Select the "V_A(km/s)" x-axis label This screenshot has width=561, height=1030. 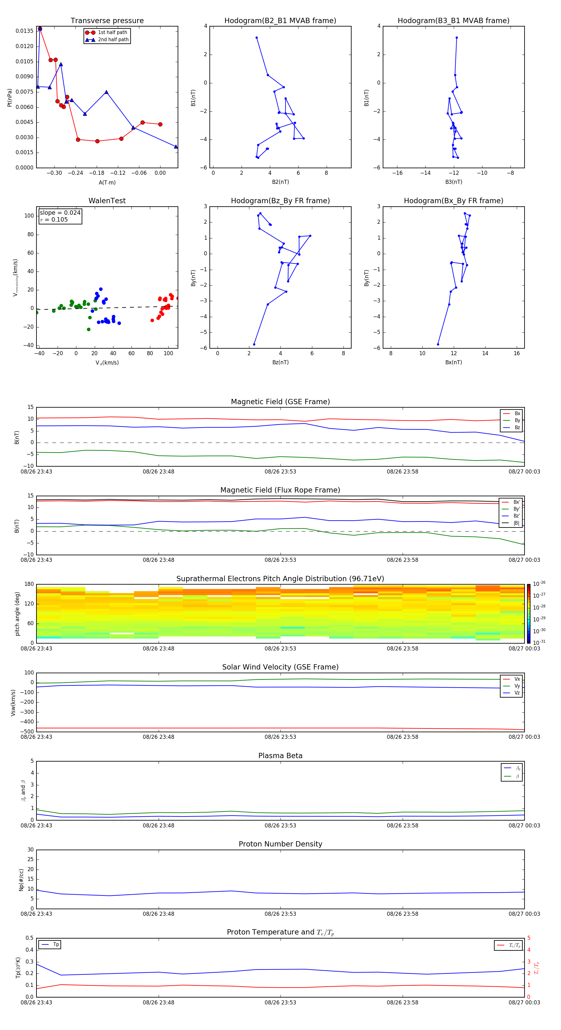(107, 363)
